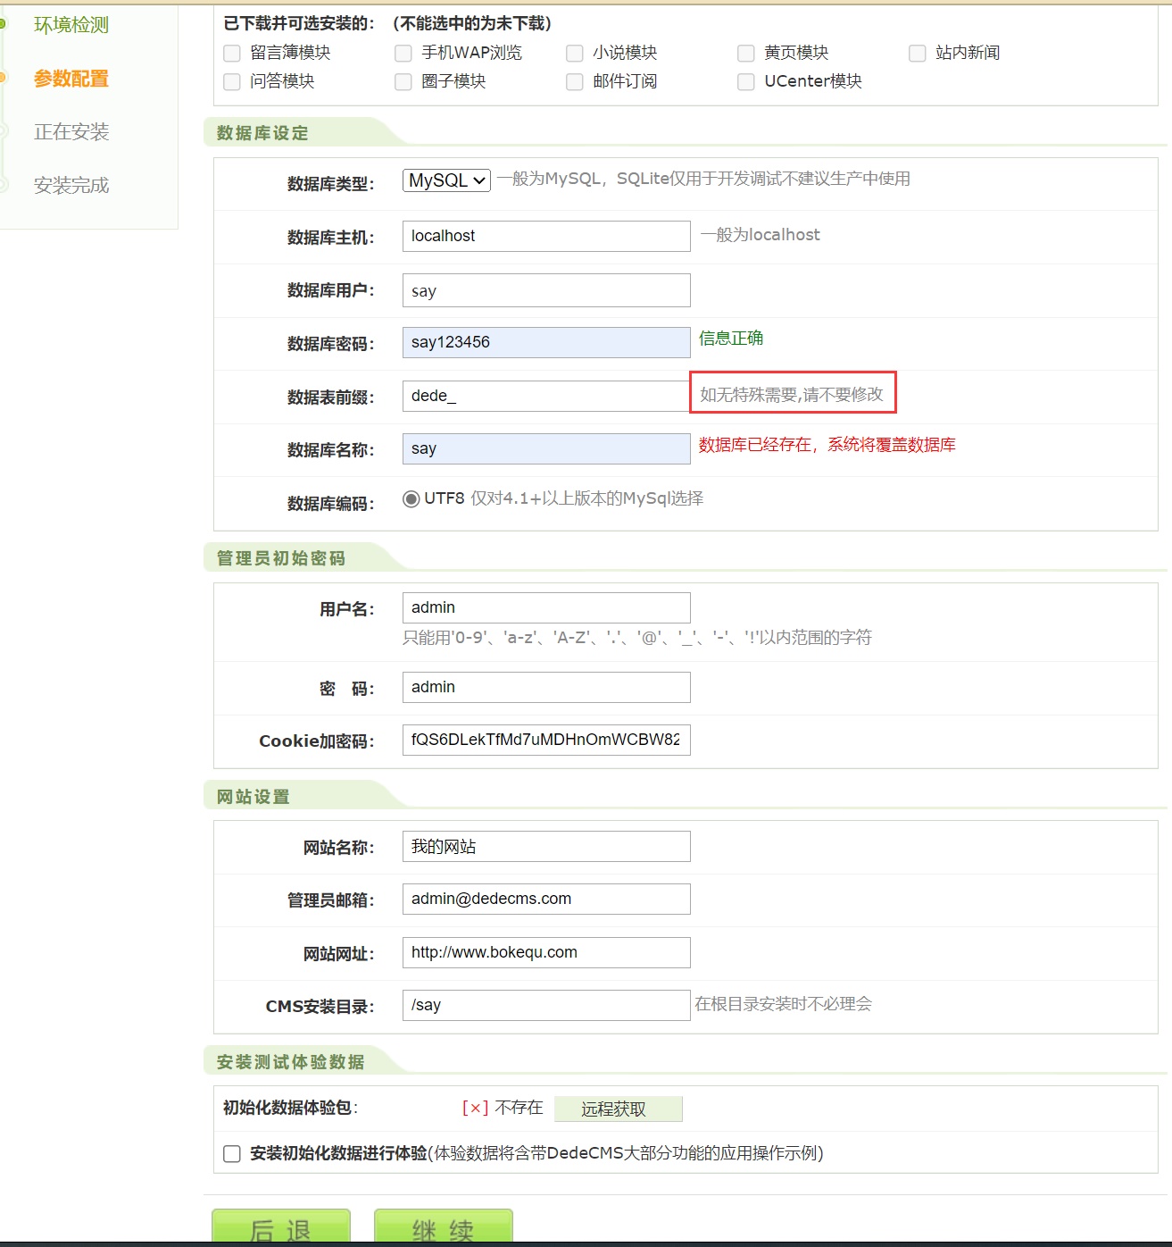Focus the 网站网址 URL field

(546, 952)
